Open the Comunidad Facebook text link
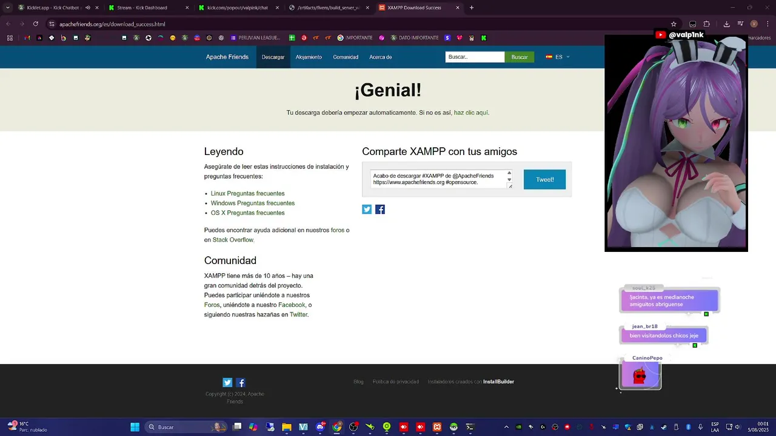 292,305
